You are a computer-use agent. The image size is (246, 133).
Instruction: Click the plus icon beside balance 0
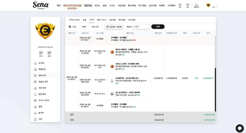pyautogui.click(x=216, y=7)
